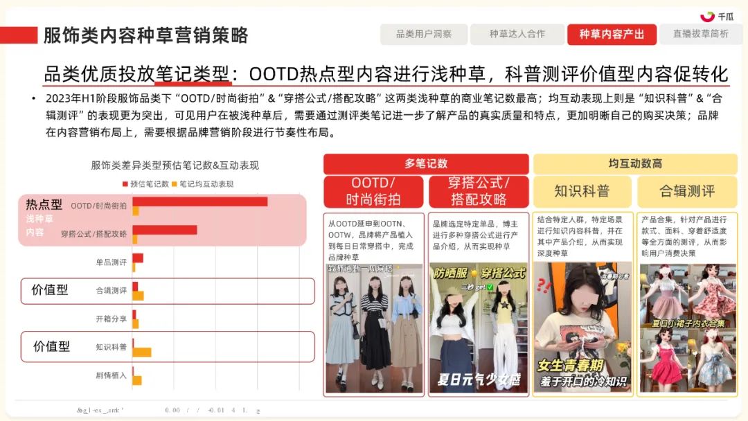748x421 pixels.
Task: Switch to 种草内容产出 tab
Action: pos(612,35)
